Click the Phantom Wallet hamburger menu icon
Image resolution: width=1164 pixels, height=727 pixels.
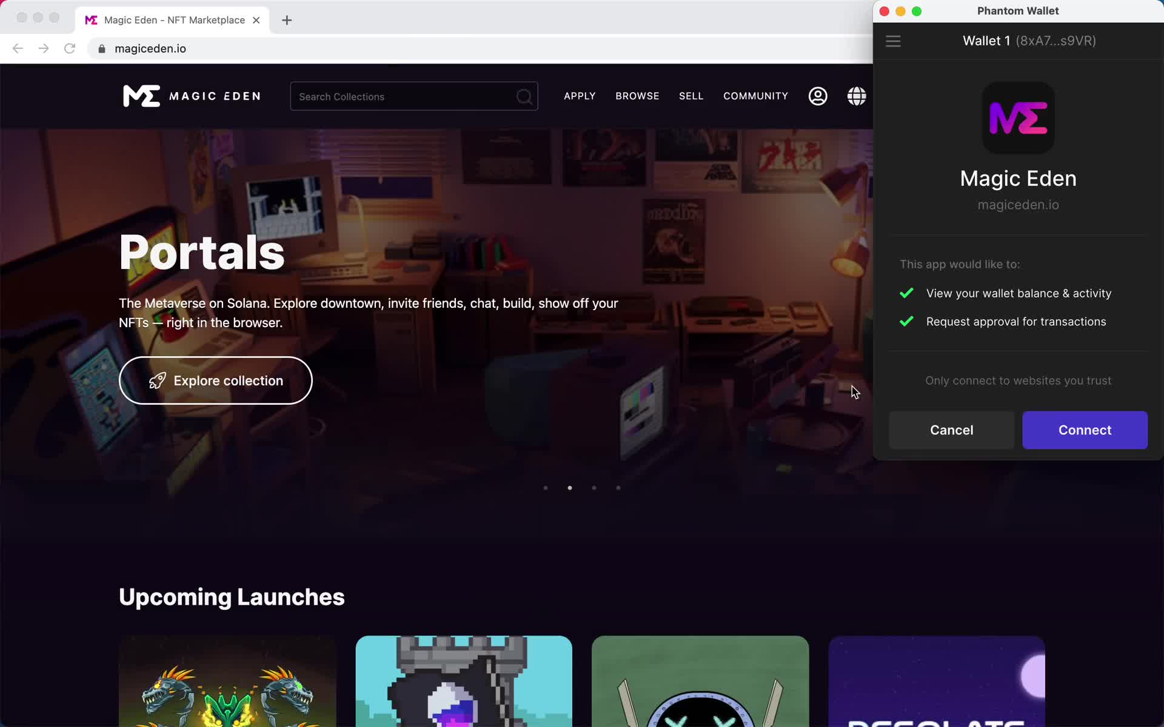894,40
